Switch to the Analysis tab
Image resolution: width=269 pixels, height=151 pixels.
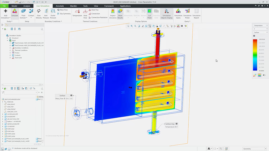pos(27,6)
